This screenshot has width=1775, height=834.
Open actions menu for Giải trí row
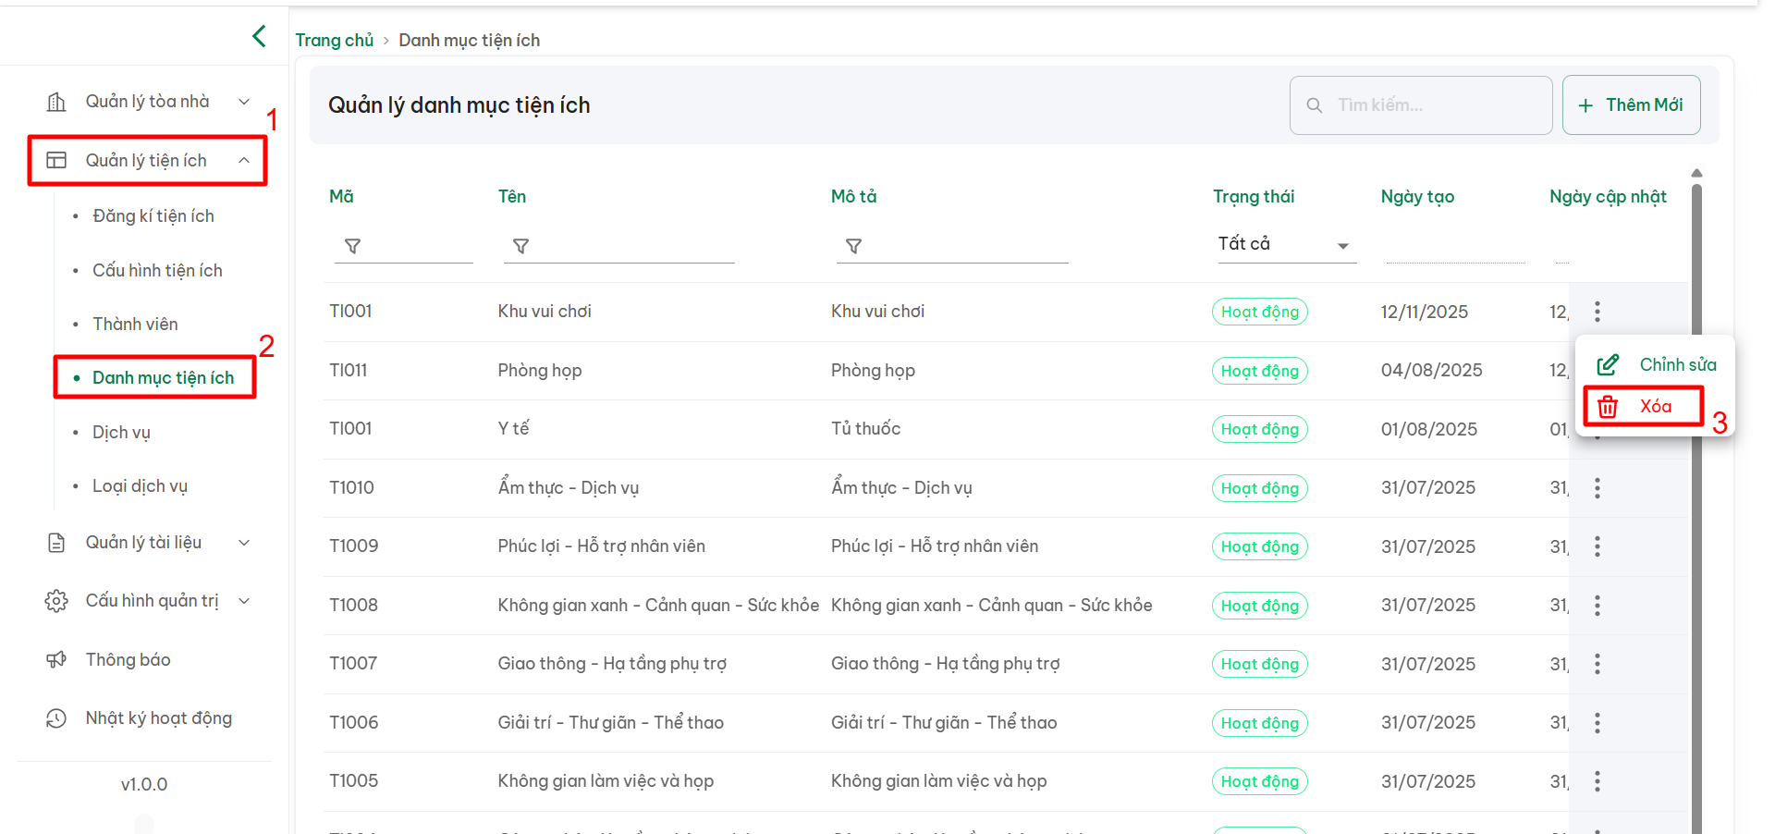coord(1597,723)
